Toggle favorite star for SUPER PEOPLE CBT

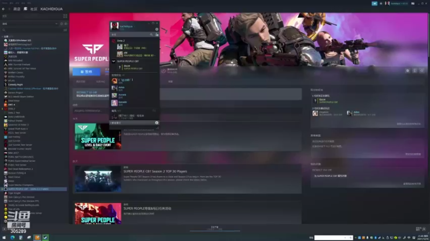pyautogui.click(x=422, y=71)
